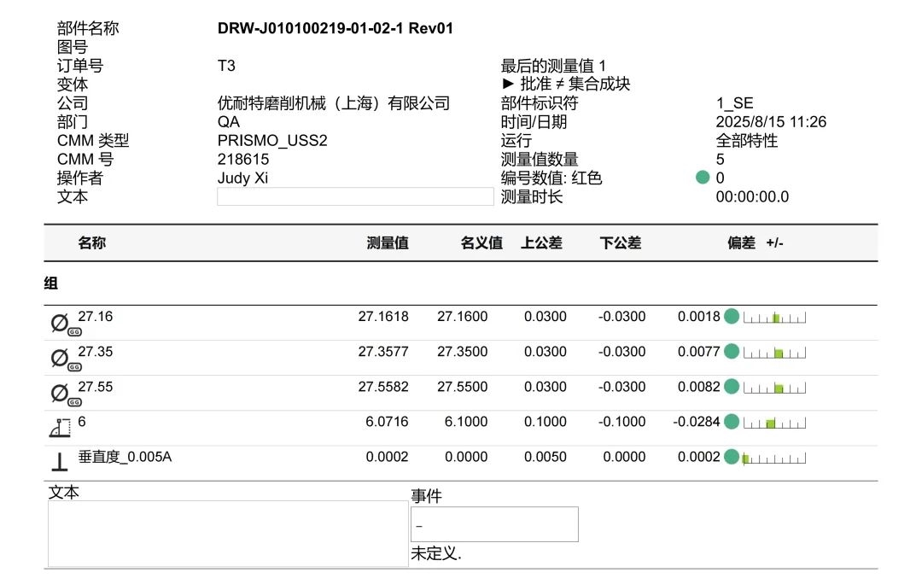Click the deviation bar for feature 6
The image size is (922, 584).
point(774,422)
